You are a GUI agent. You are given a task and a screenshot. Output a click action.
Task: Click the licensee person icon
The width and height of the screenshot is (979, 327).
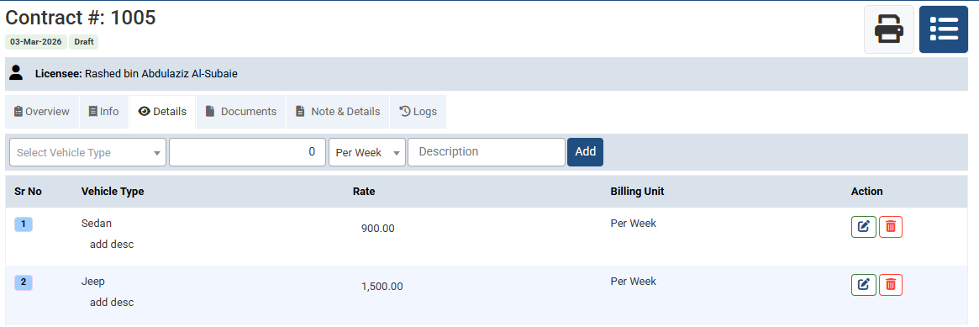coord(16,73)
